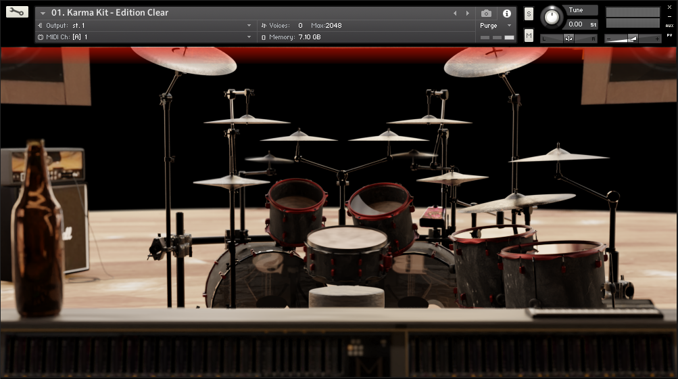Open the MIDI Ch channel dropdown
The width and height of the screenshot is (678, 379).
tap(249, 37)
